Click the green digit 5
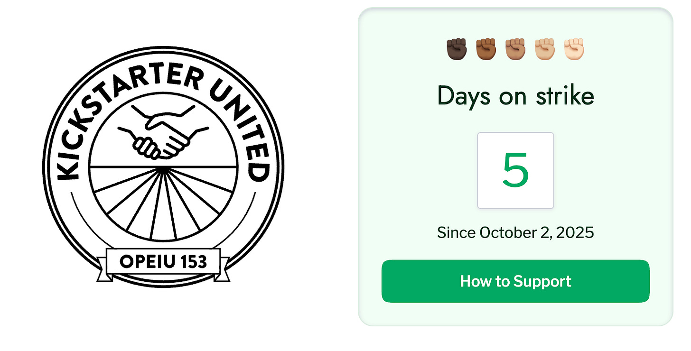691x351 pixels. (x=515, y=170)
